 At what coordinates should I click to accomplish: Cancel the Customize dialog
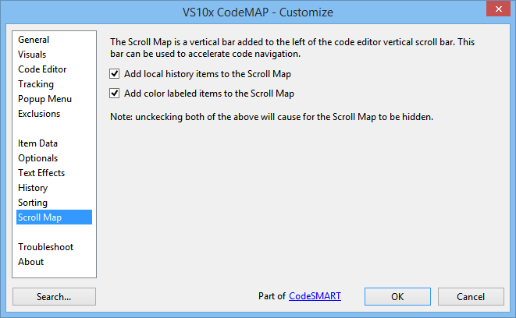(471, 297)
